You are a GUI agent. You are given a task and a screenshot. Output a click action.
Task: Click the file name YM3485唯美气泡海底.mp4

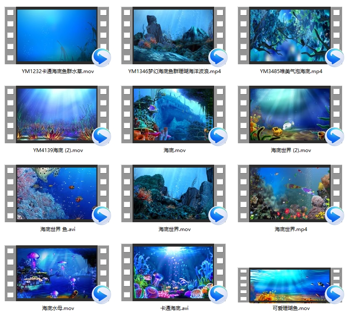click(291, 71)
